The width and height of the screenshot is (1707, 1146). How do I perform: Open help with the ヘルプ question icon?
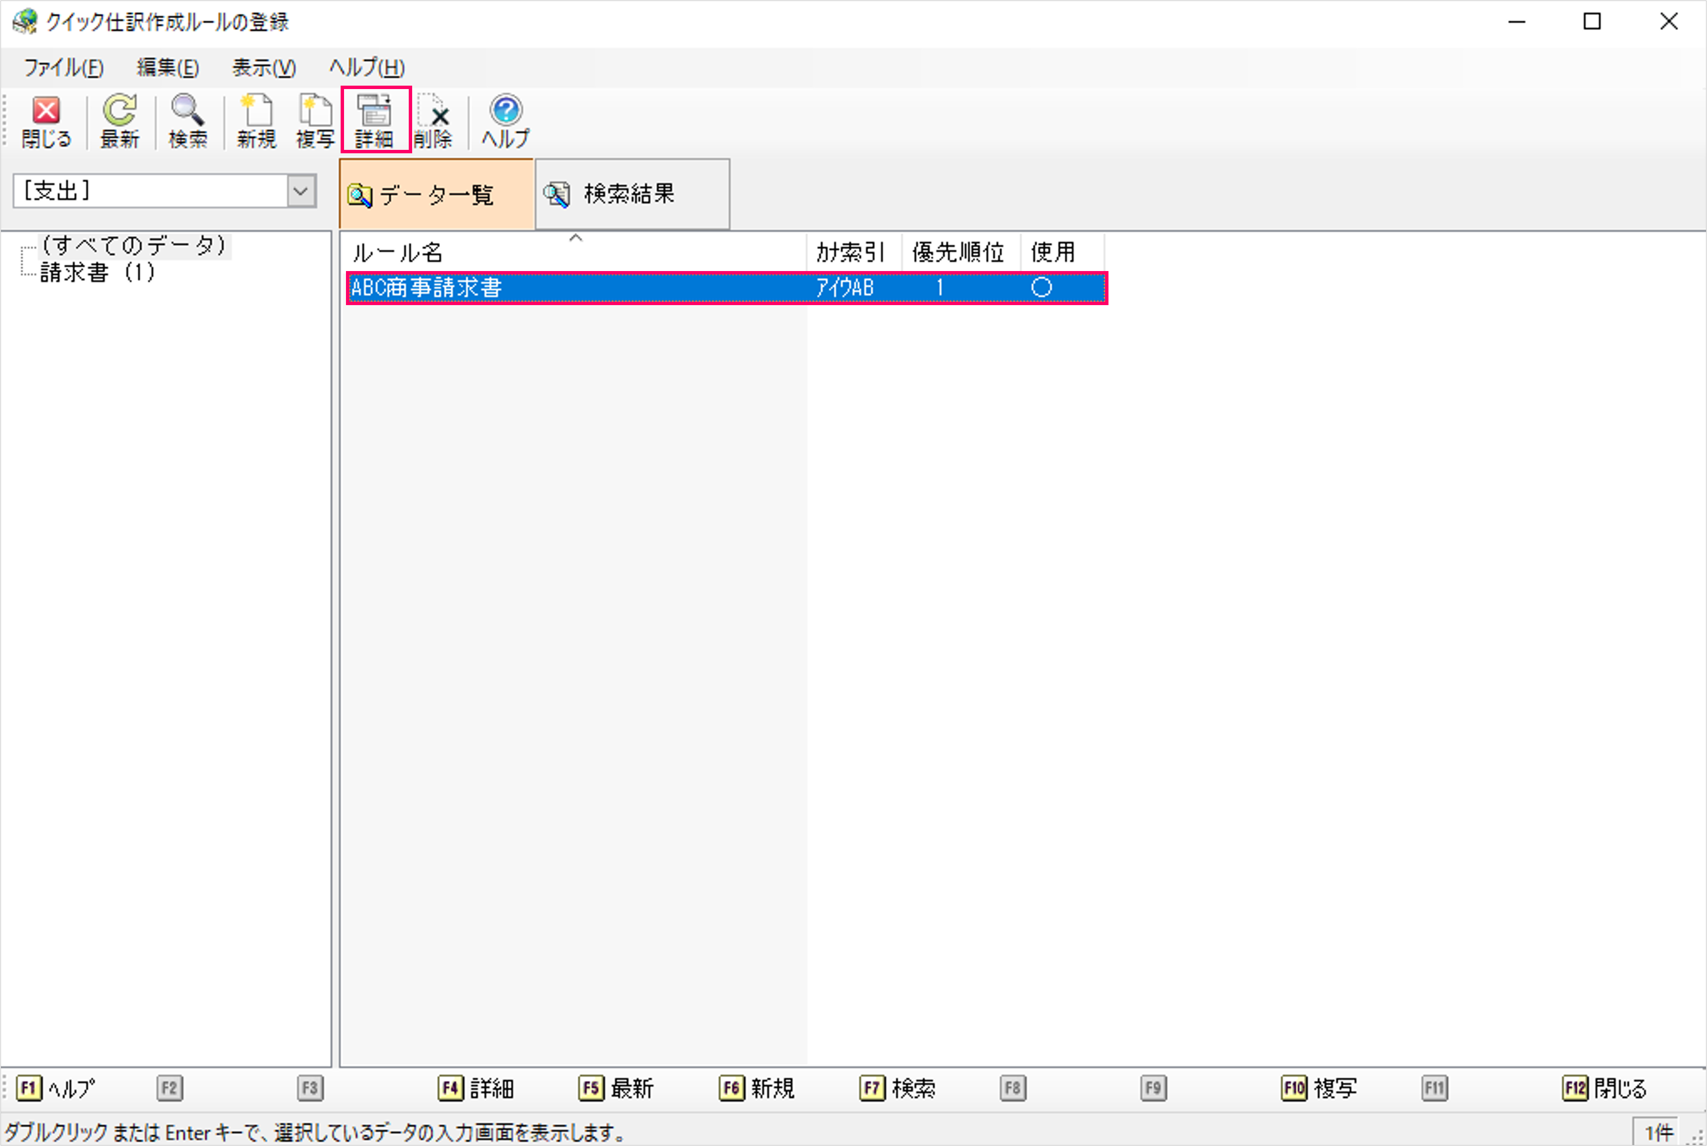coord(506,121)
